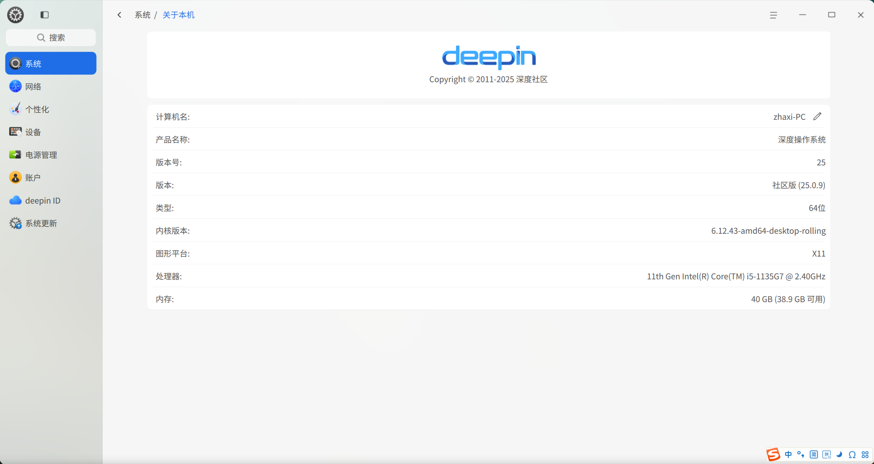Open 系统更新 in the sidebar
Viewport: 874px width, 464px height.
tap(51, 223)
